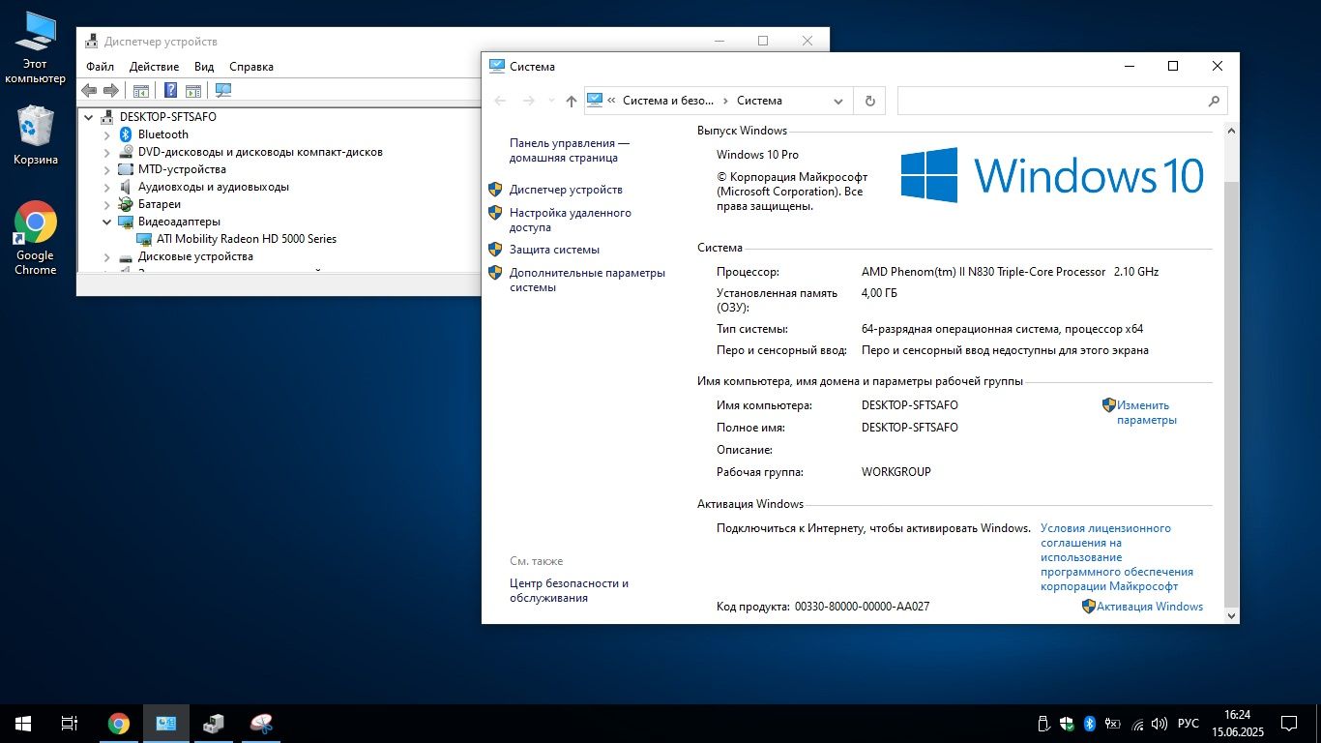Expand DVD-дисководы и дисководы компакт-дисков category
The width and height of the screenshot is (1321, 743).
(x=107, y=152)
